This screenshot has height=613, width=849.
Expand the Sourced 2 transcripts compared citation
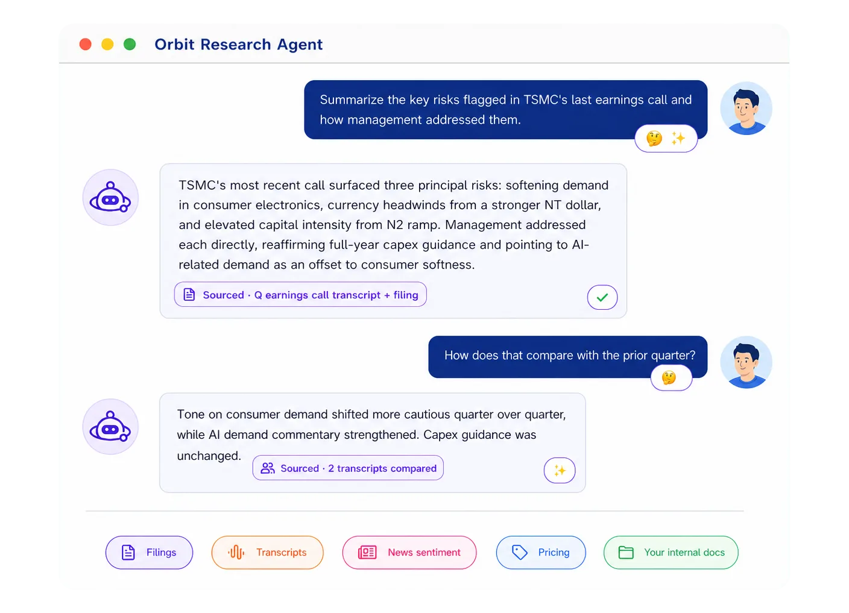pos(348,468)
